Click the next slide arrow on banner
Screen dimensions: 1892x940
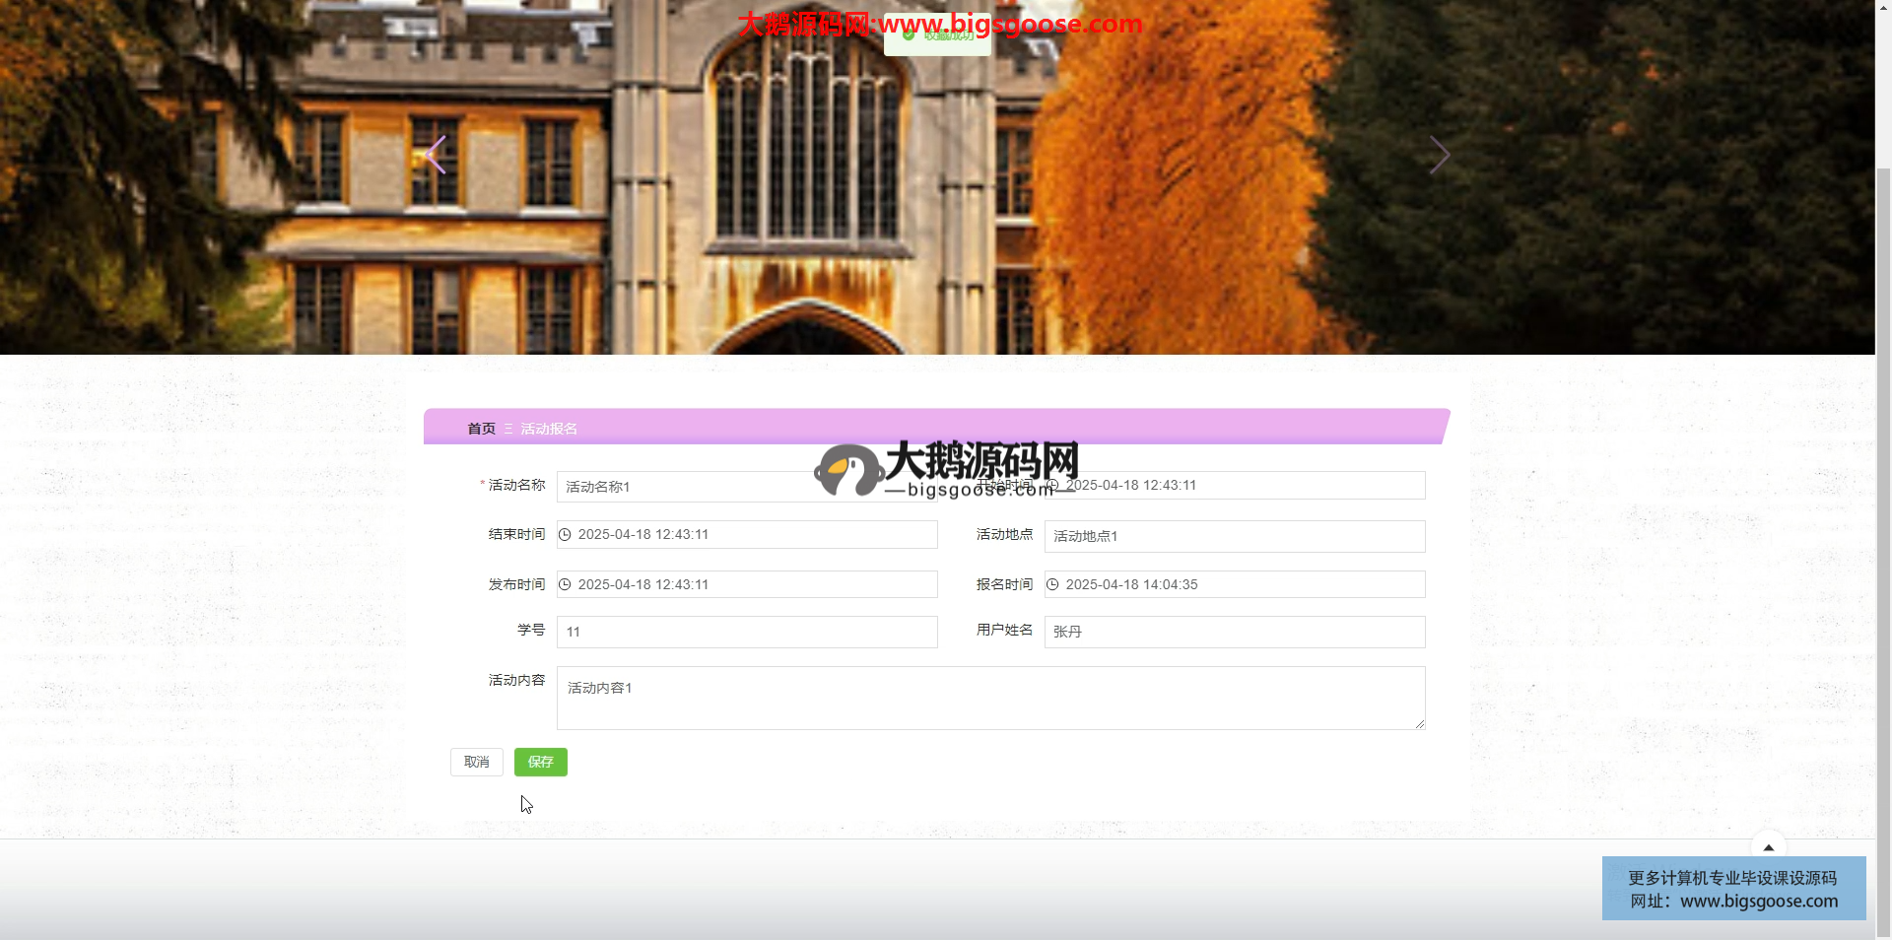coord(1439,155)
